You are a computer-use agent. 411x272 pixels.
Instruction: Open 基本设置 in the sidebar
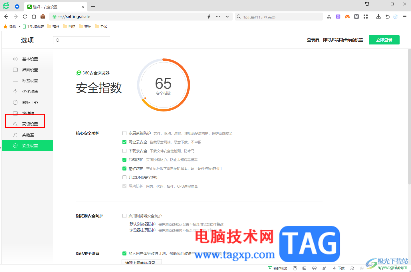27,59
